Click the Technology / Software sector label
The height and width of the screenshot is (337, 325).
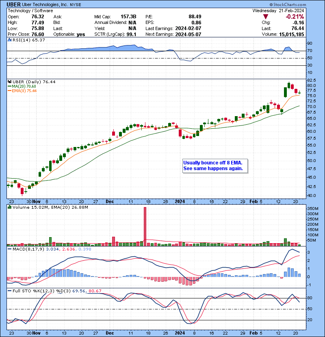pos(30,11)
